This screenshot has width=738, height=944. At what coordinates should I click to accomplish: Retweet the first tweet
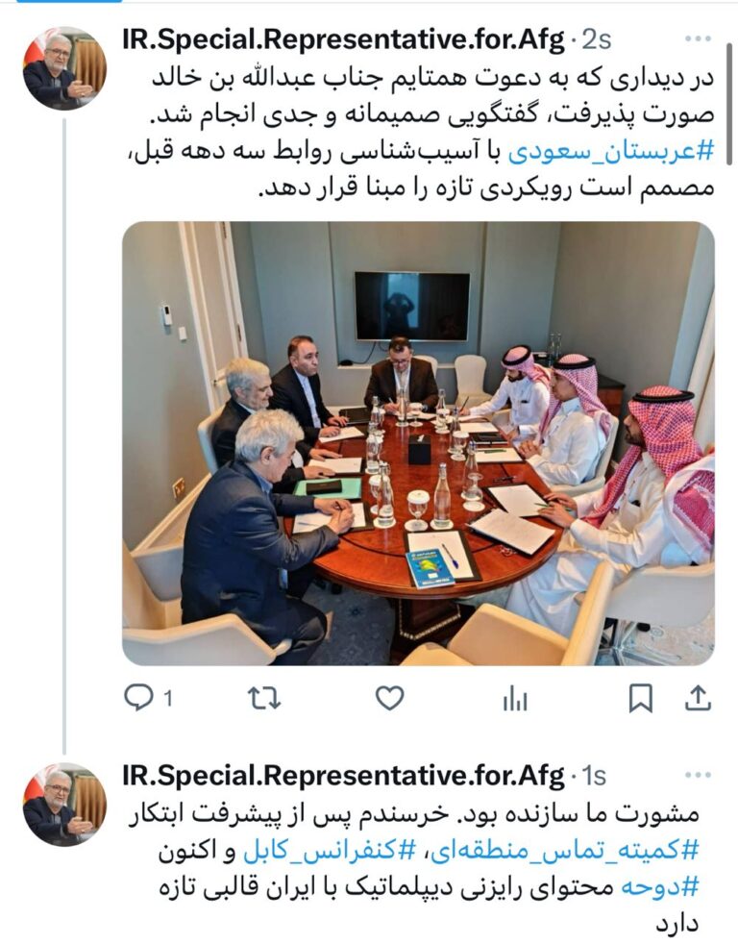coord(264,698)
